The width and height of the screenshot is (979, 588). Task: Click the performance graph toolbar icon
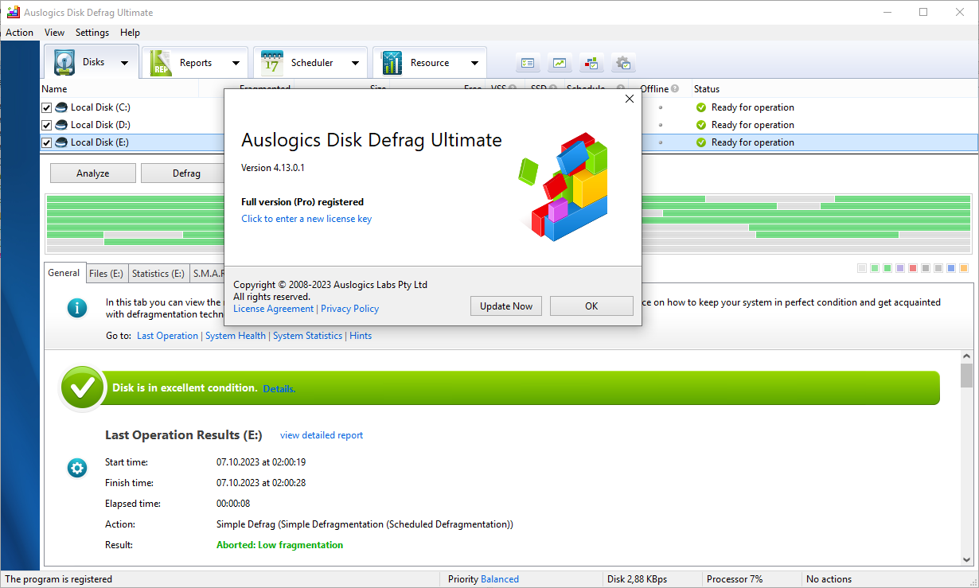(560, 63)
